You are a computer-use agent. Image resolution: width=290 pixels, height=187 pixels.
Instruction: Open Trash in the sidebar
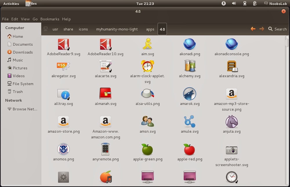tap(15, 92)
